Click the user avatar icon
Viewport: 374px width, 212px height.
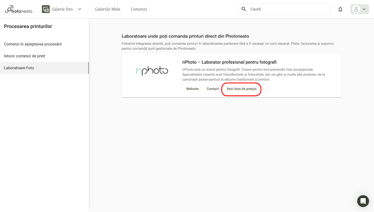click(356, 9)
